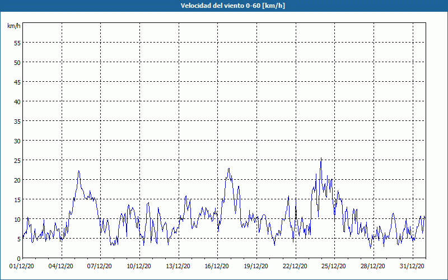Click the chart title 'Velocidad del viento 0-60 [km/h]'

232,6
